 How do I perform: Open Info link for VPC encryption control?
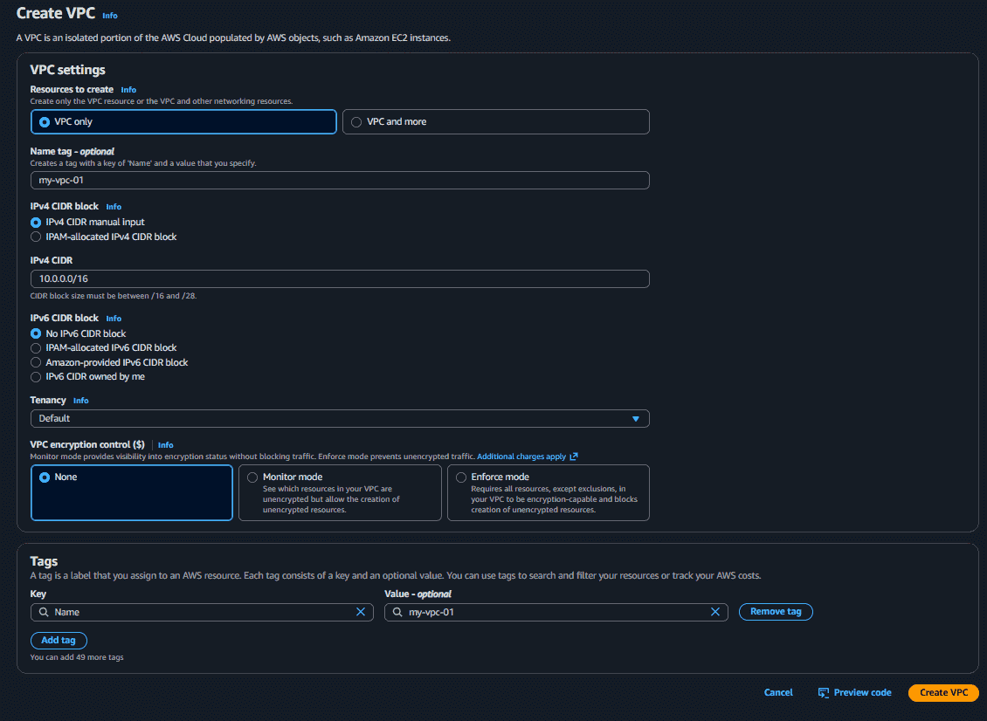coord(166,445)
